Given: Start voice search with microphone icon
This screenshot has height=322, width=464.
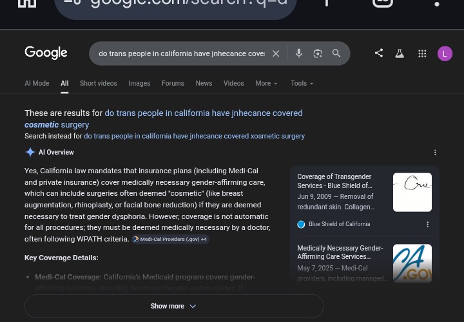Looking at the screenshot, I should point(298,53).
